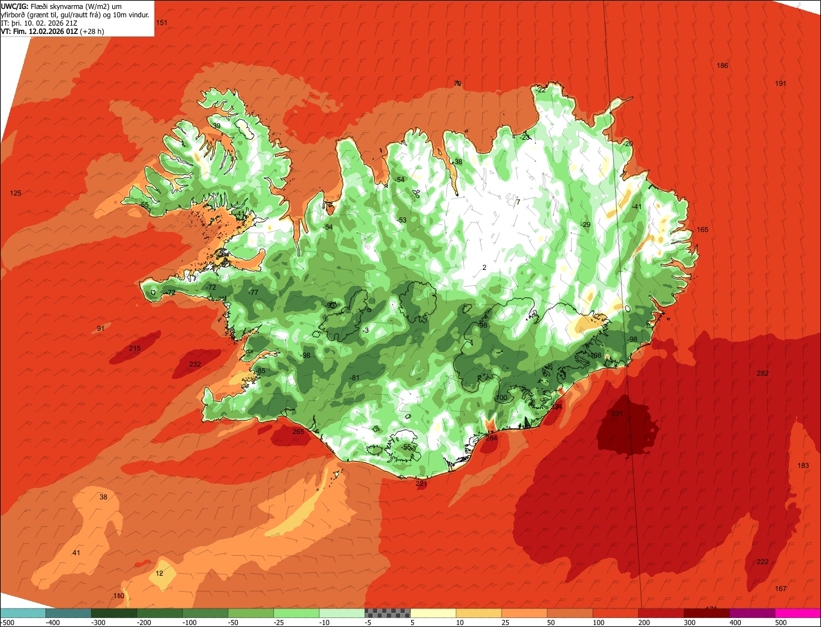Click the map value -29 in eastern Iceland
The image size is (821, 627).
coord(585,224)
